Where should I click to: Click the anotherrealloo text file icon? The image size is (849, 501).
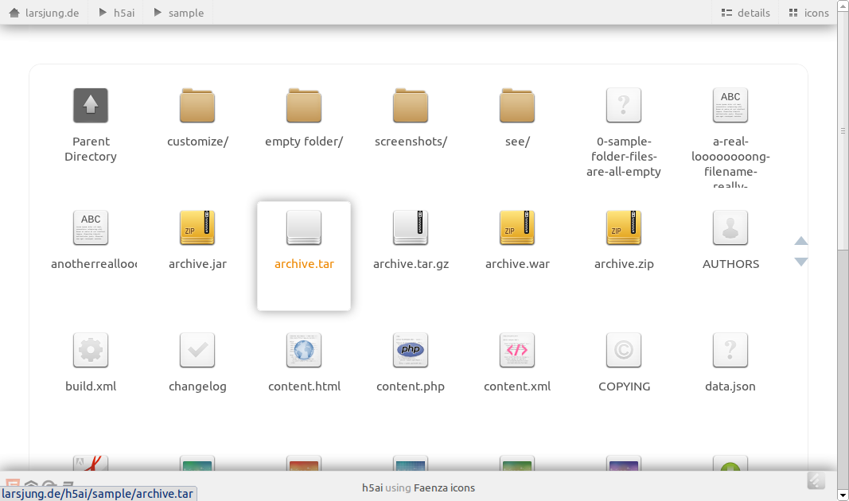click(91, 227)
